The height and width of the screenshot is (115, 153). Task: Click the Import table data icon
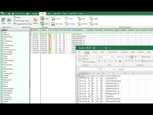[x=42, y=19]
